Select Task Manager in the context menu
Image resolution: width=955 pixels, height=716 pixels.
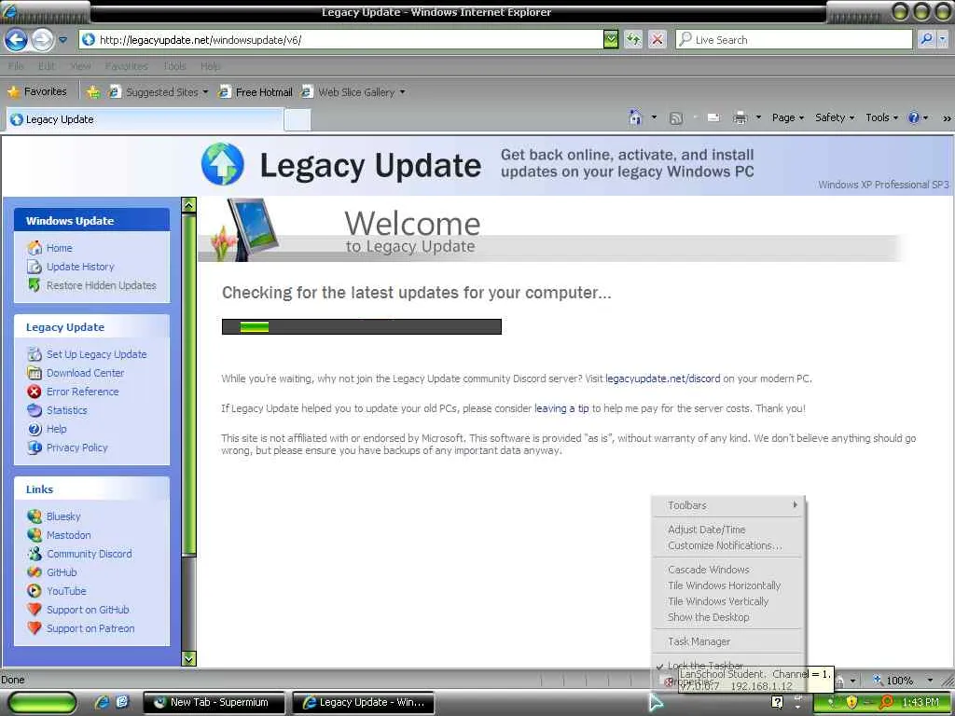point(728,641)
